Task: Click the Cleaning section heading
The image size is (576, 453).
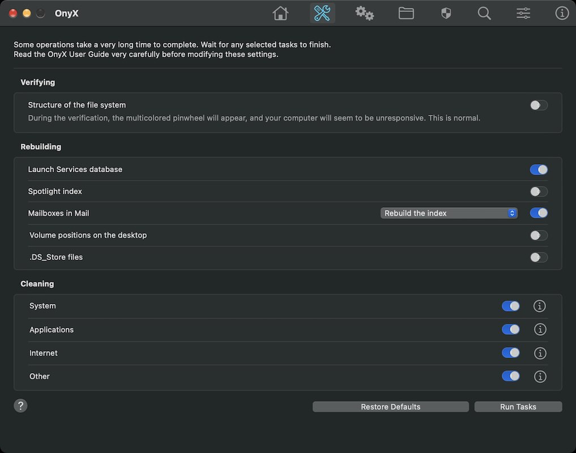Action: pos(37,284)
